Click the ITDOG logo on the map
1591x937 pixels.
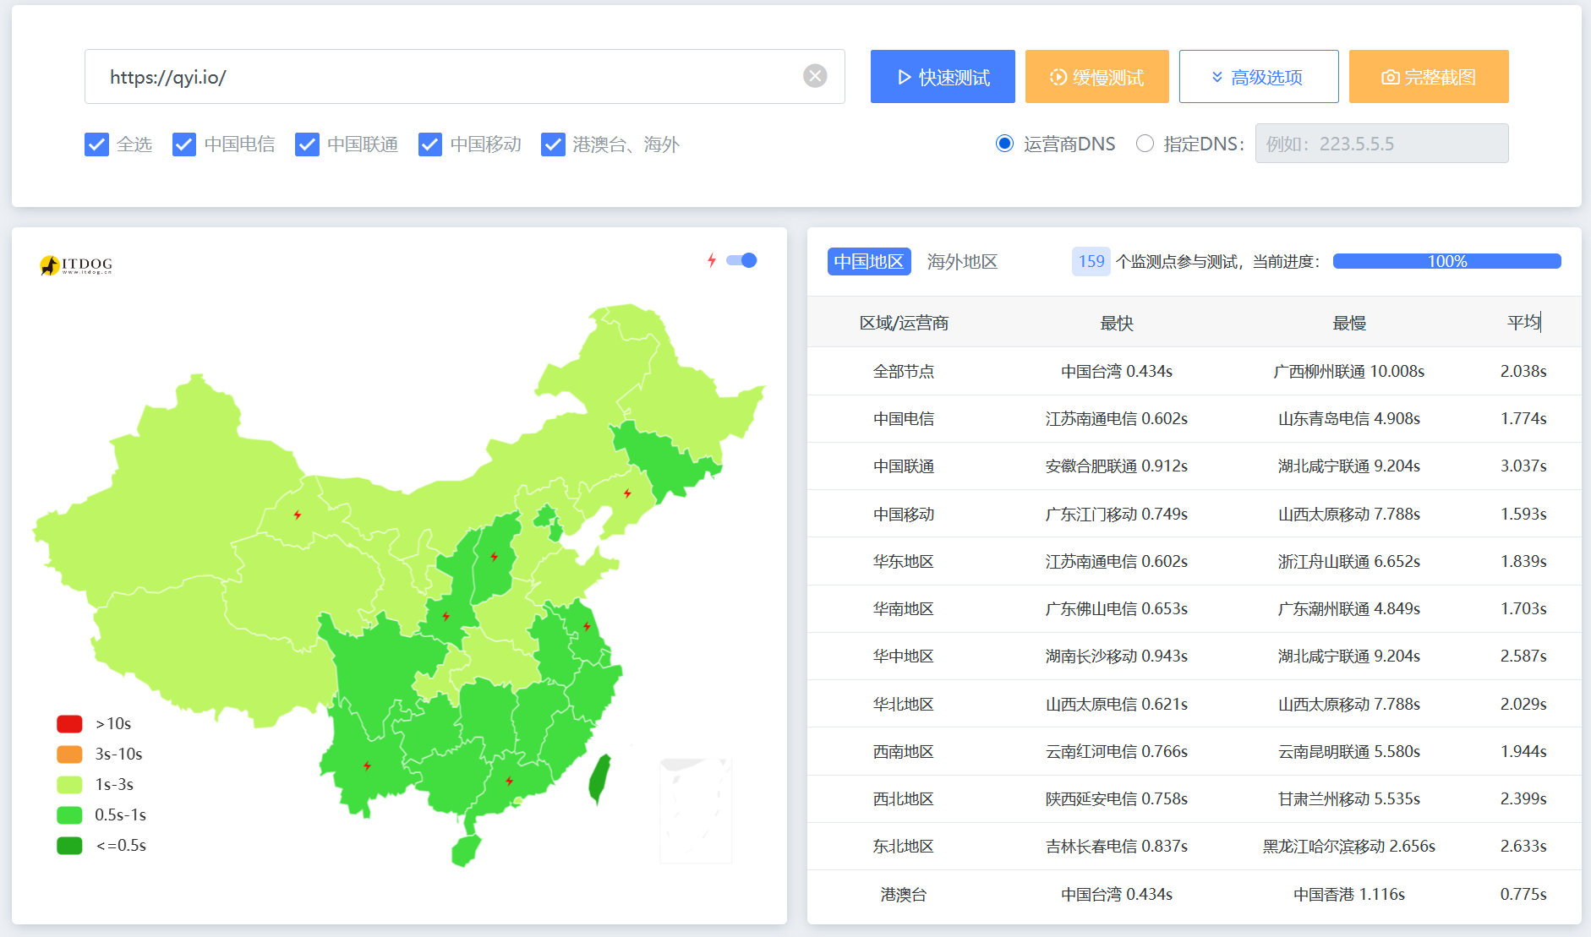(x=76, y=265)
